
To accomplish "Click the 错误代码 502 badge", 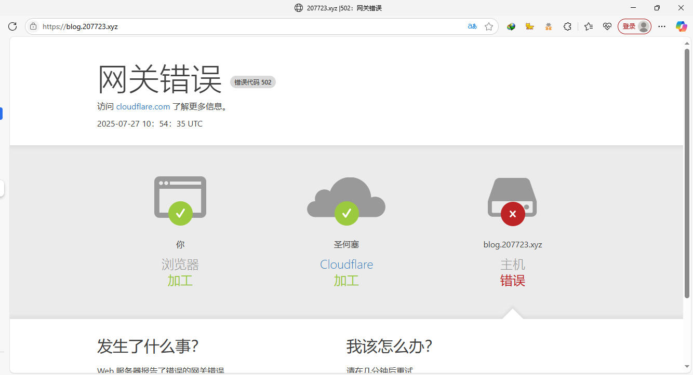I will tap(253, 82).
